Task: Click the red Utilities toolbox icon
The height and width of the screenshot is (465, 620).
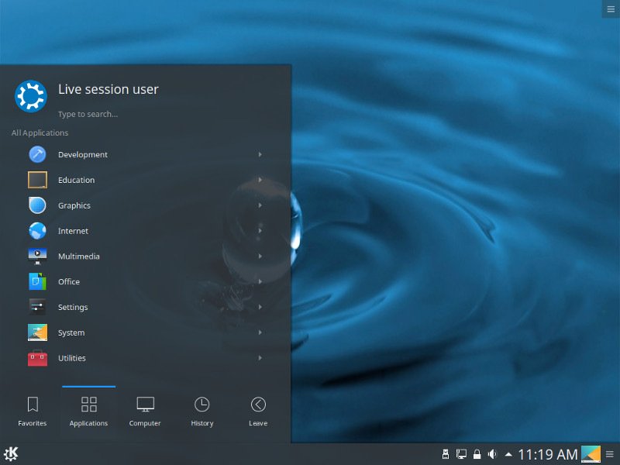Action: pos(37,358)
